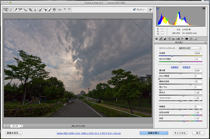210x139 pixels.
Task: Select the Zoom tool
Action: [6, 10]
